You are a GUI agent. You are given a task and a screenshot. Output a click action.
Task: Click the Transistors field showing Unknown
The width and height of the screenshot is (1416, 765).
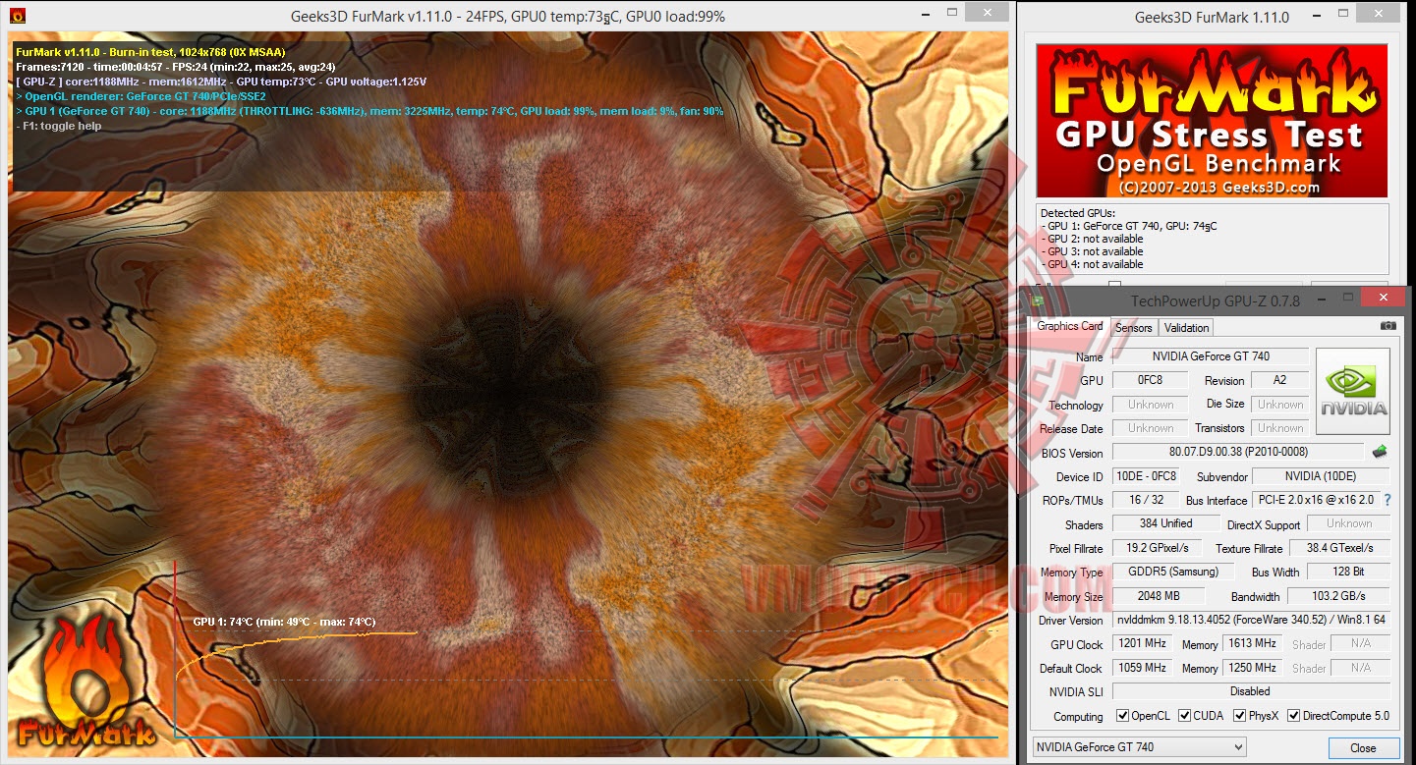[x=1279, y=428]
